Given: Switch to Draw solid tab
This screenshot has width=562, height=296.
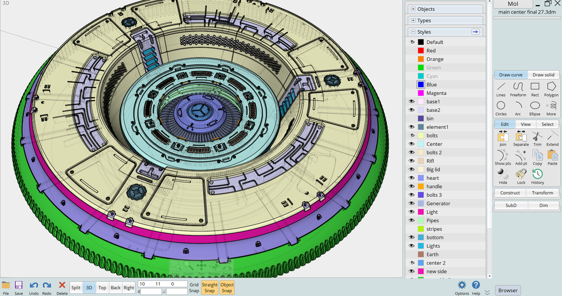Looking at the screenshot, I should point(544,75).
